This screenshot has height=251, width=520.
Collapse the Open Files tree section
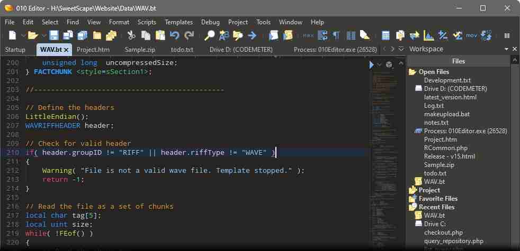(x=413, y=72)
